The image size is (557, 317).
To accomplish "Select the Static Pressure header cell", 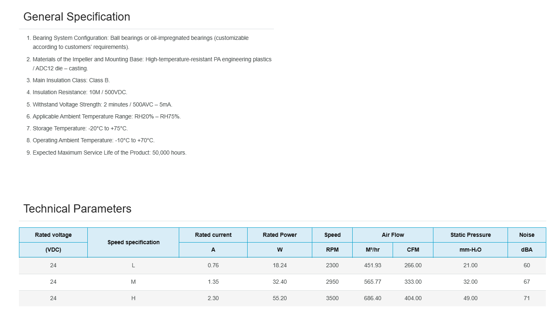I will (470, 235).
